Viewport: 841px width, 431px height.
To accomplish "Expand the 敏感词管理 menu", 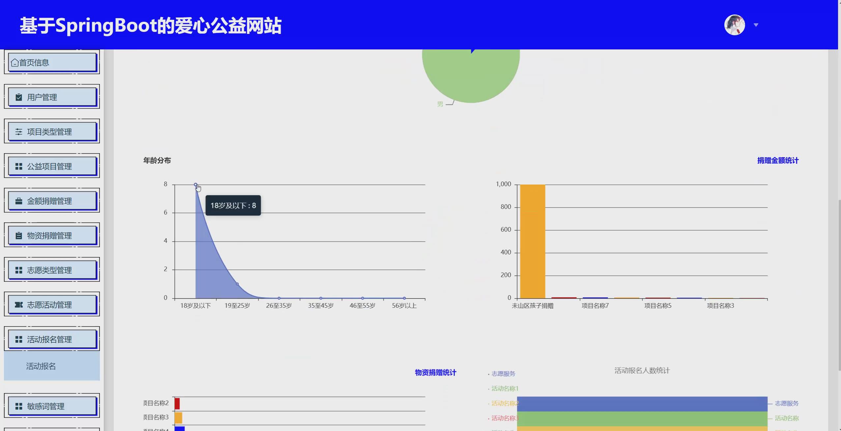I will [52, 406].
